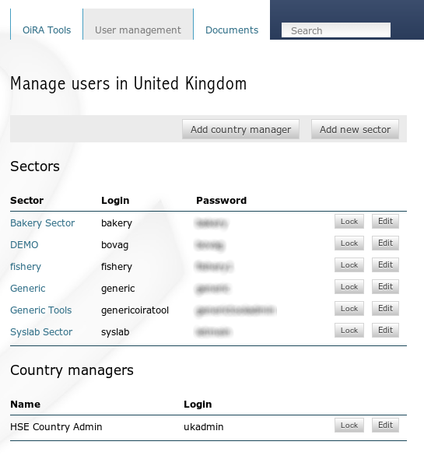Switch to the User management tab
The width and height of the screenshot is (424, 466).
(x=138, y=30)
